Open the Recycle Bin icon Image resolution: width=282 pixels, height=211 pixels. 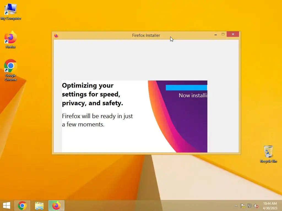tap(268, 154)
